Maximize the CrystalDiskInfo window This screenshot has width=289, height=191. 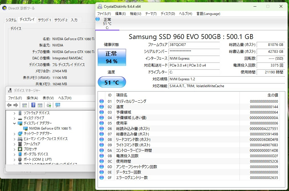(x=268, y=7)
